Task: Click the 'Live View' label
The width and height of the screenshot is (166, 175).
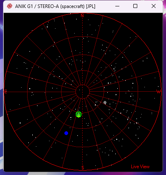Action: [x=140, y=167]
